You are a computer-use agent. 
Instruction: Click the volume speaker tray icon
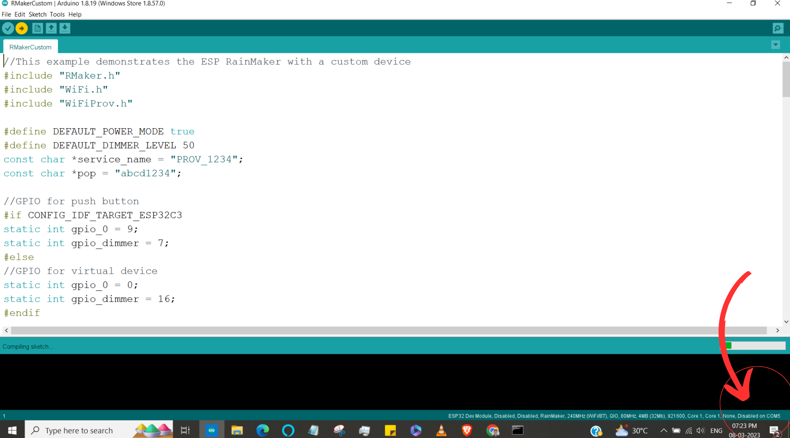pos(701,431)
